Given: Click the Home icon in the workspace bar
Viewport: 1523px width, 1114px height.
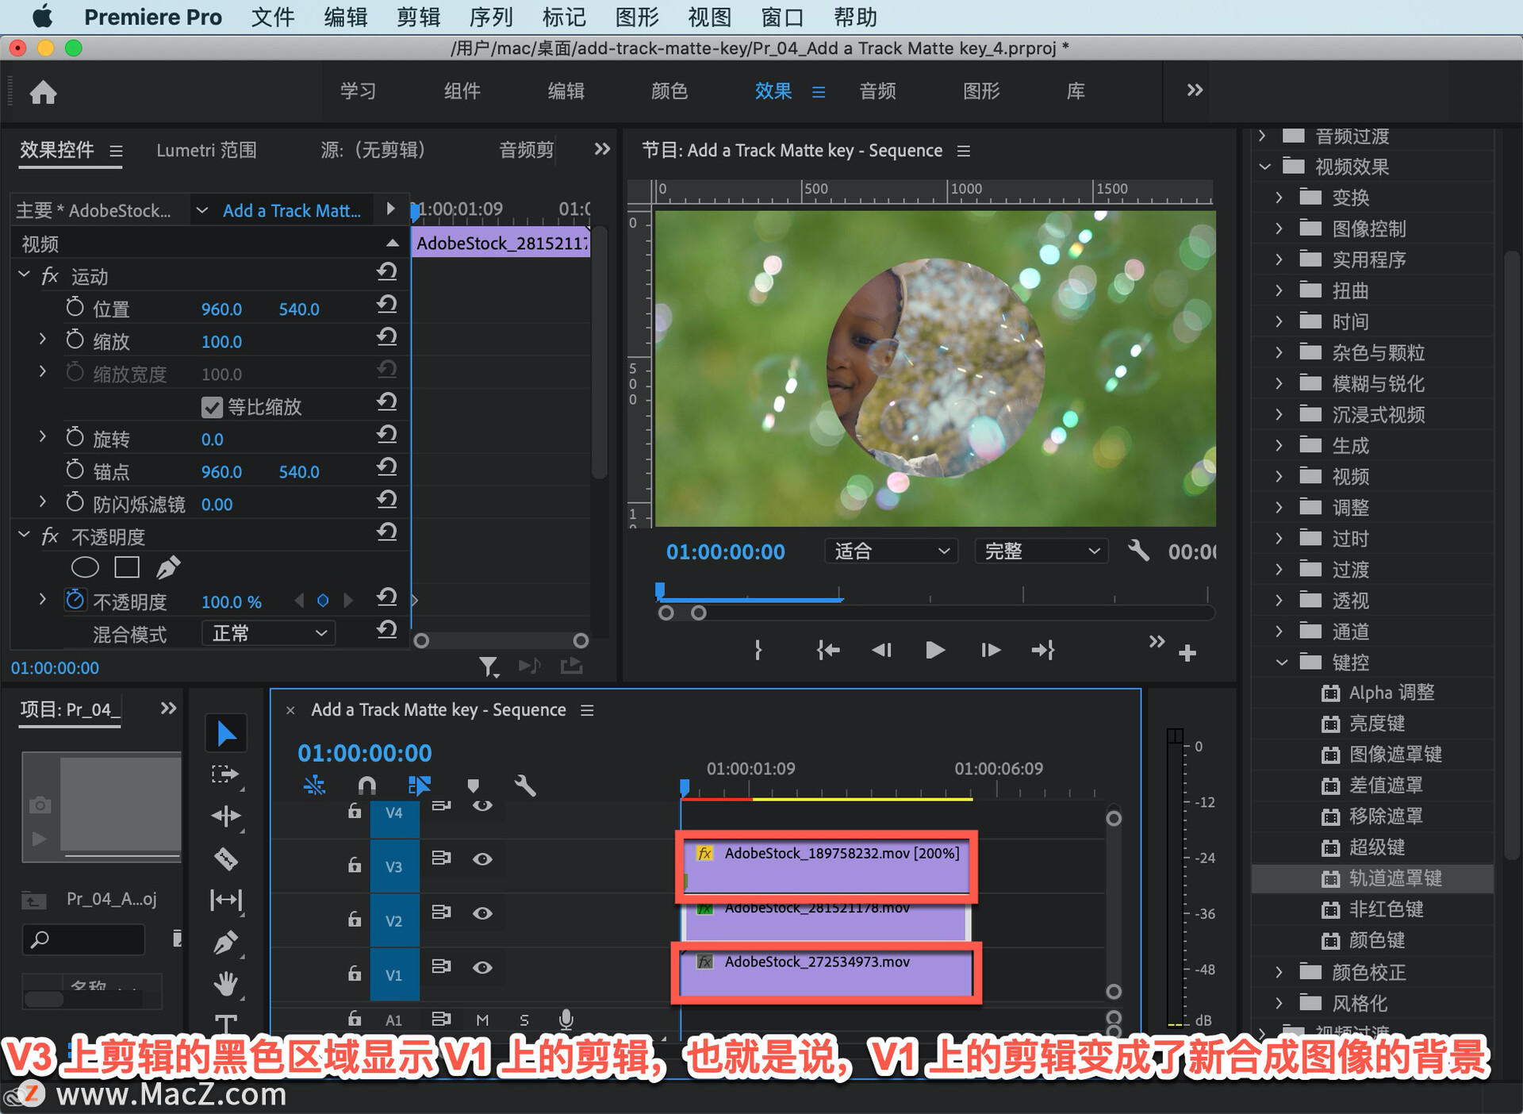Looking at the screenshot, I should [43, 92].
